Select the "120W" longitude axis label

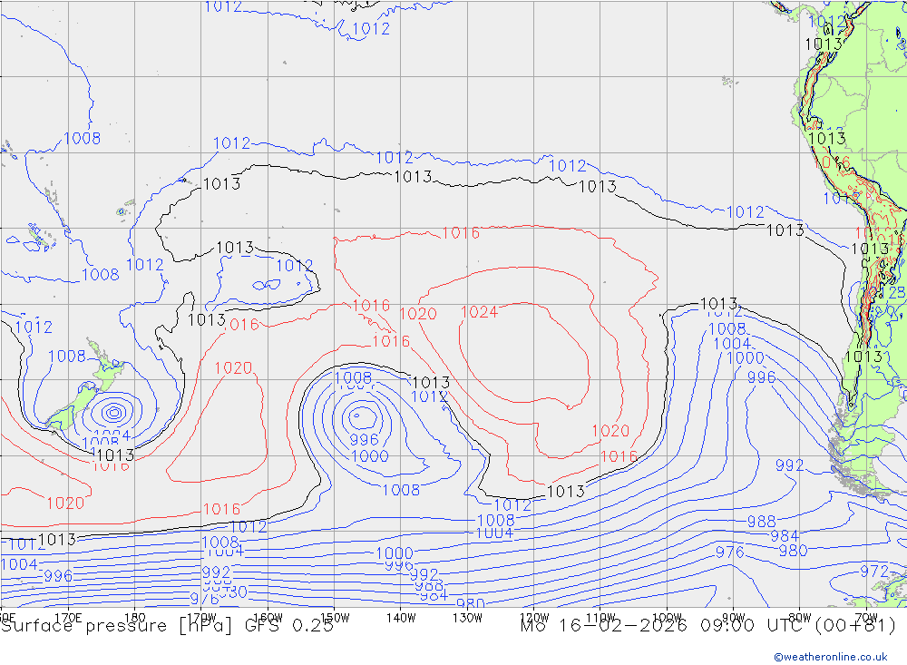(534, 618)
